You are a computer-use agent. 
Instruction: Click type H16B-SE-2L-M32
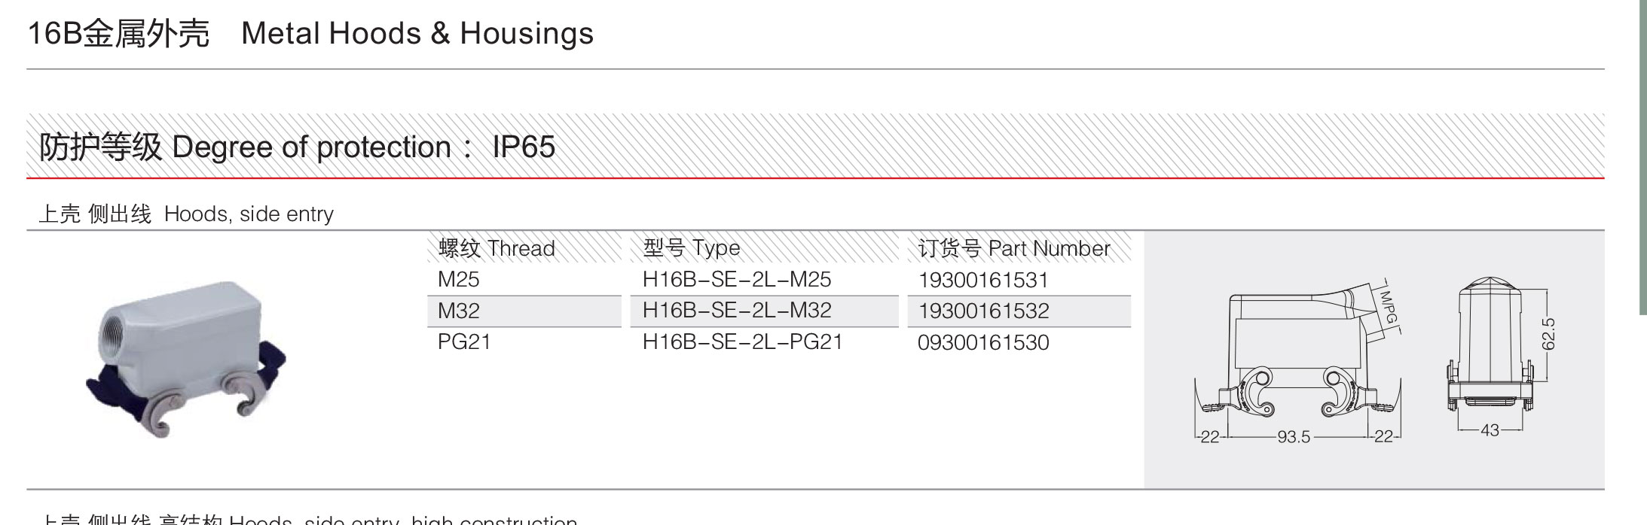pyautogui.click(x=737, y=311)
